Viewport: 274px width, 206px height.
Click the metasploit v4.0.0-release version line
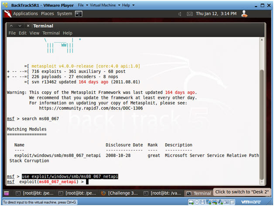point(86,66)
